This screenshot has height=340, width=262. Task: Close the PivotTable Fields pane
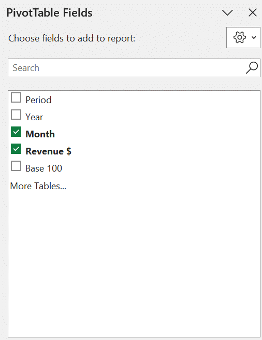253,12
